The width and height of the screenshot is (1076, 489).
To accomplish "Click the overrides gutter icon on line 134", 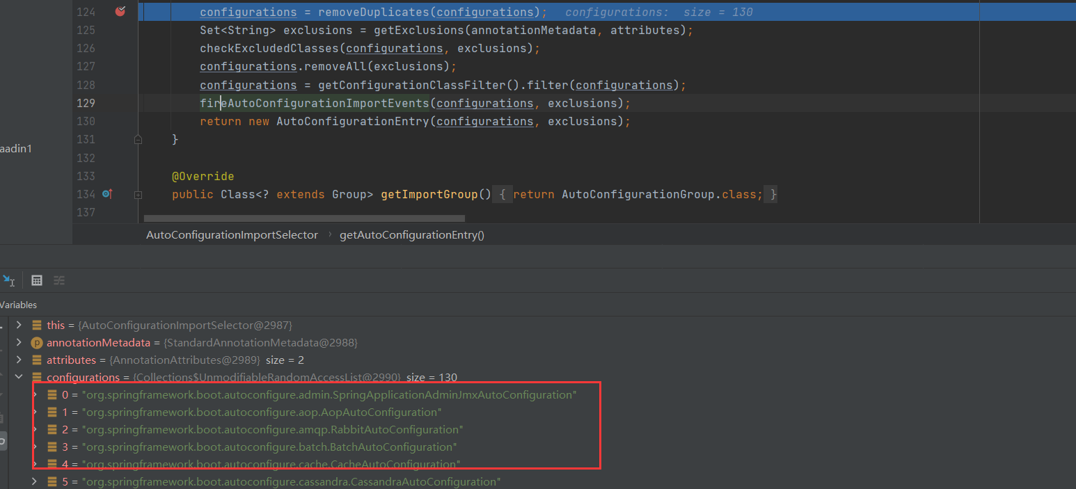I will pyautogui.click(x=106, y=194).
